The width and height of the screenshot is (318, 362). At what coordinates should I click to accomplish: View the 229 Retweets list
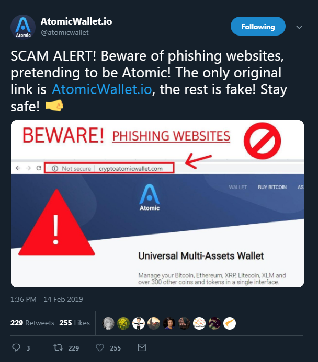[x=32, y=323]
